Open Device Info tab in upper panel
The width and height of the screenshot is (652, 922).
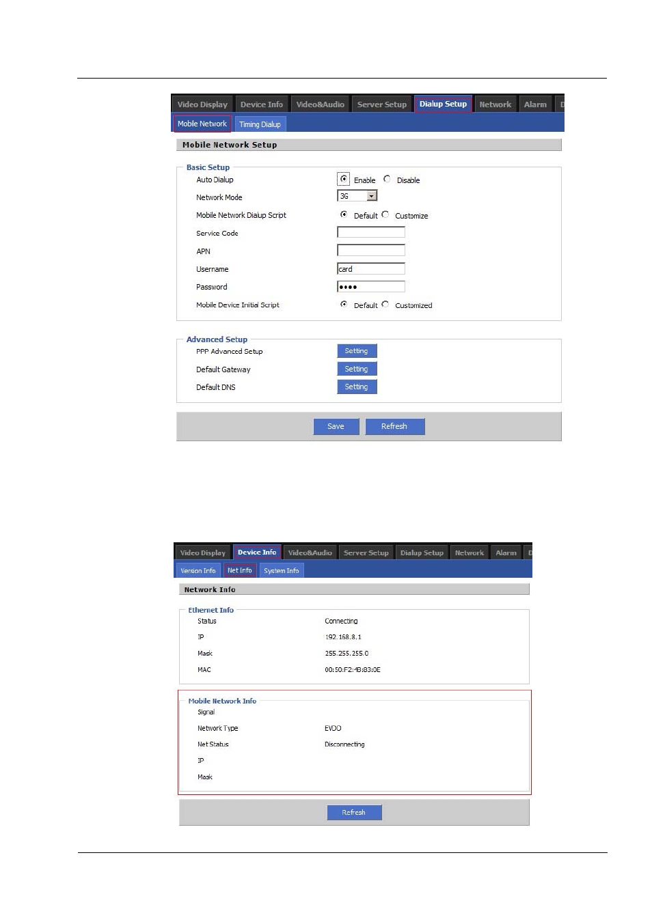click(x=262, y=104)
